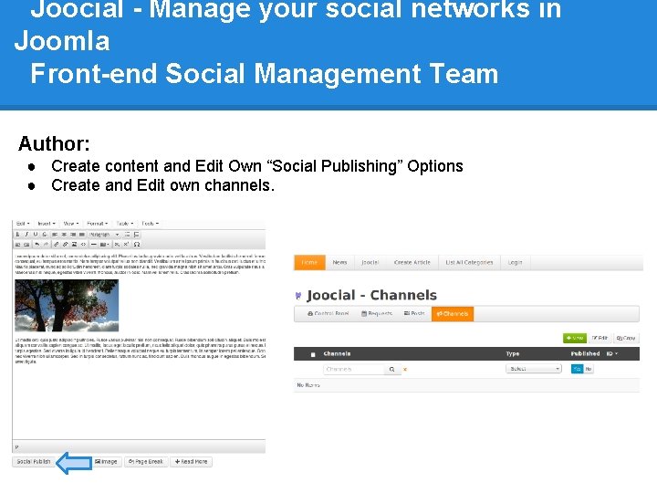Open the source code view icon
The height and width of the screenshot is (493, 657).
[83, 245]
